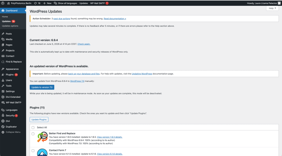Click the Divi Extended icon in sidebar

3,97
